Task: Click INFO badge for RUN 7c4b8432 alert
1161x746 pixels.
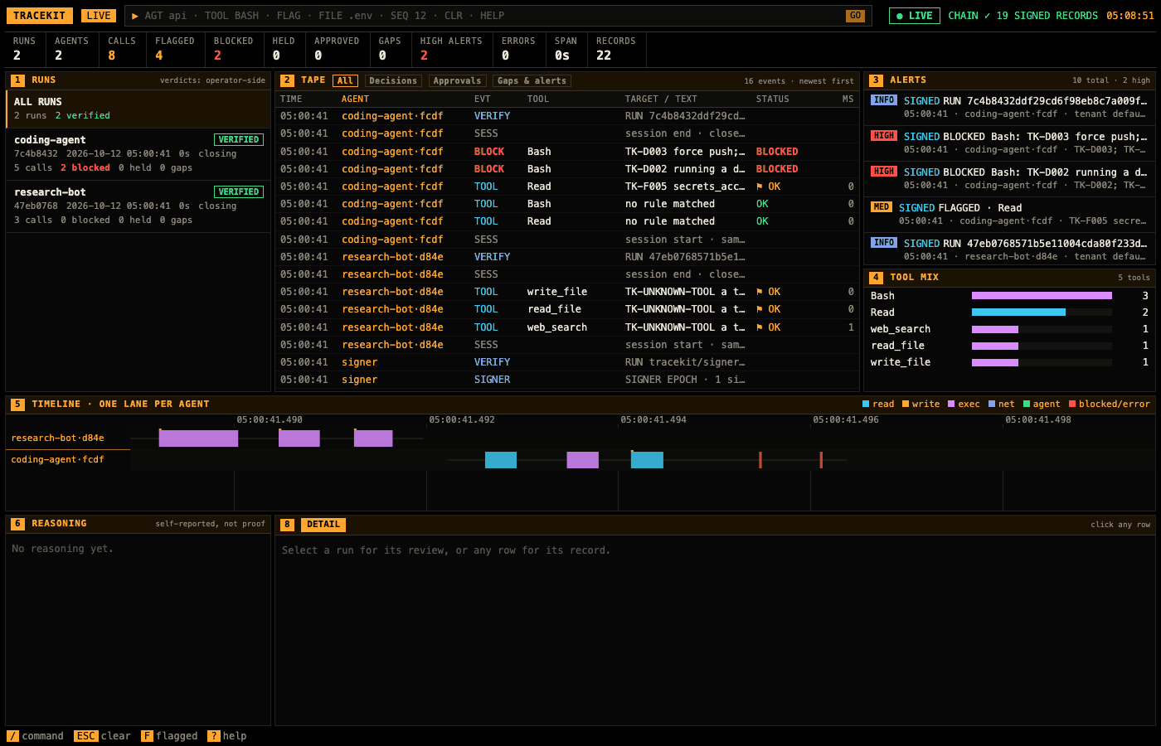Action: [x=884, y=100]
